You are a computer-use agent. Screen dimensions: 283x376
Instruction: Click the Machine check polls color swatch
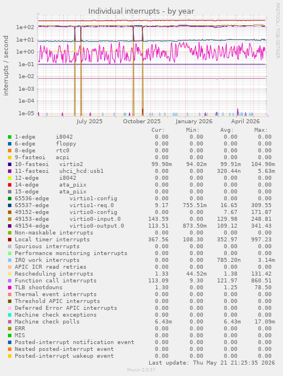(10, 322)
